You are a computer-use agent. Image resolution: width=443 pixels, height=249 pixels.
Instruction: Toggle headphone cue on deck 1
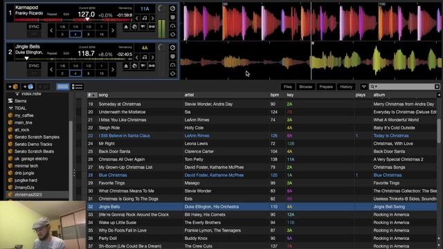point(172,26)
